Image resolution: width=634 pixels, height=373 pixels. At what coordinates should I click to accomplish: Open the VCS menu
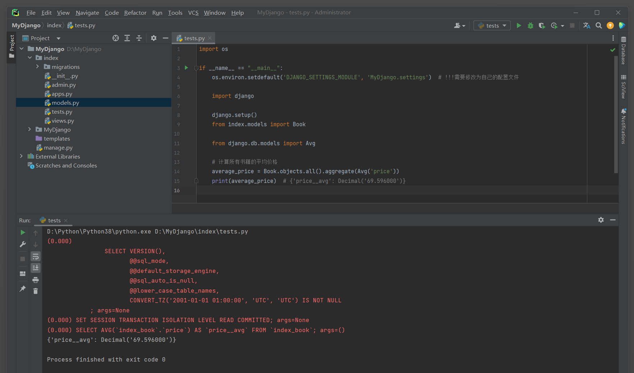(x=193, y=13)
